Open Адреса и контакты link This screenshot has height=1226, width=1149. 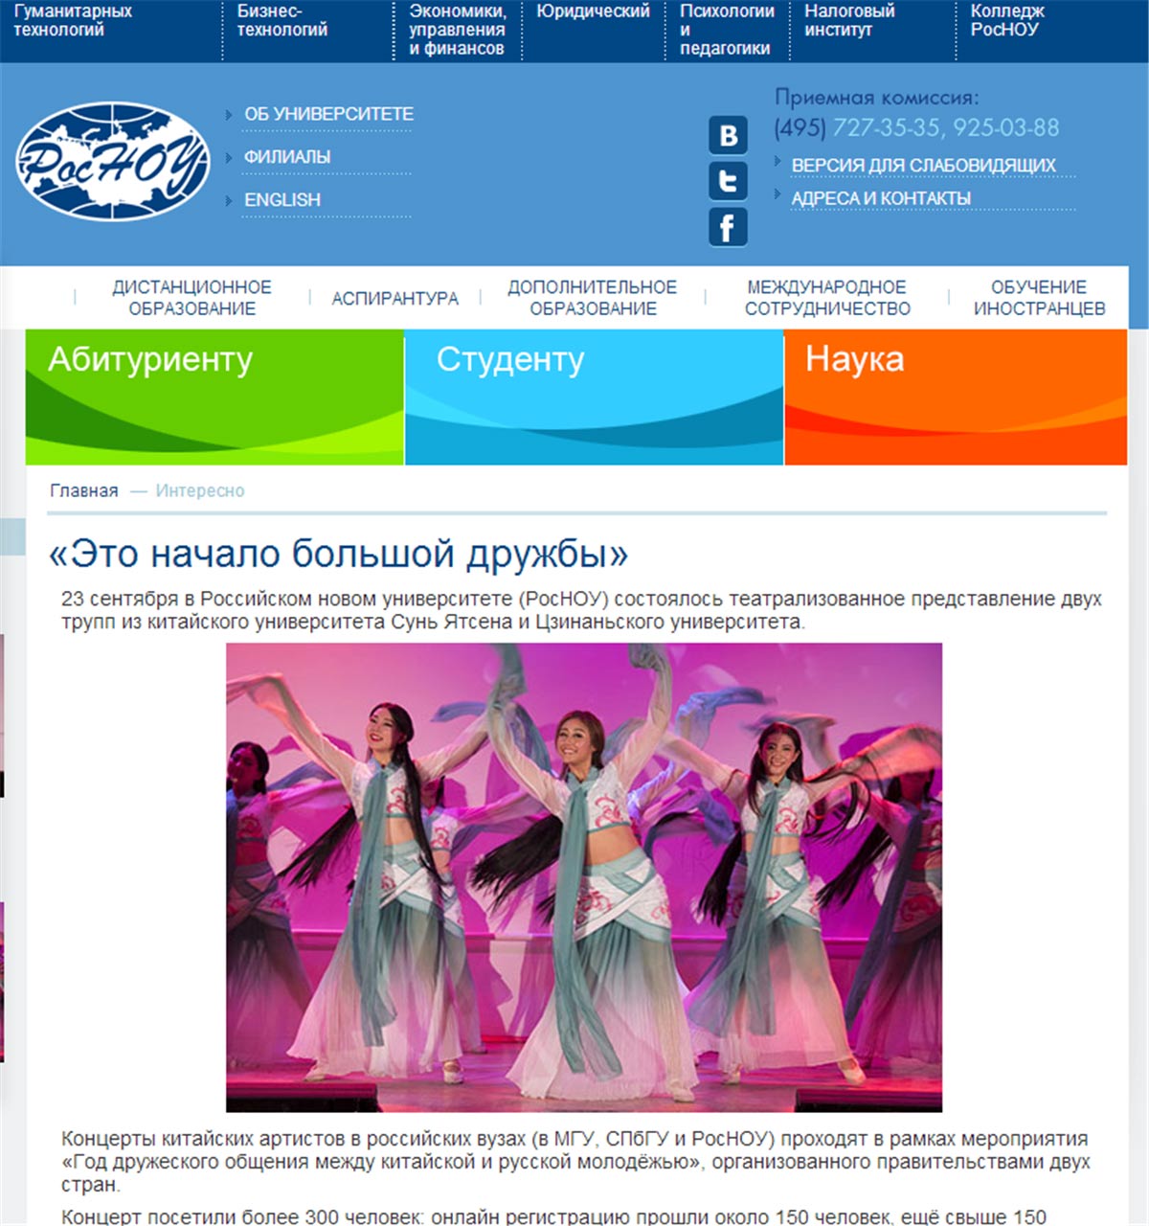click(881, 198)
